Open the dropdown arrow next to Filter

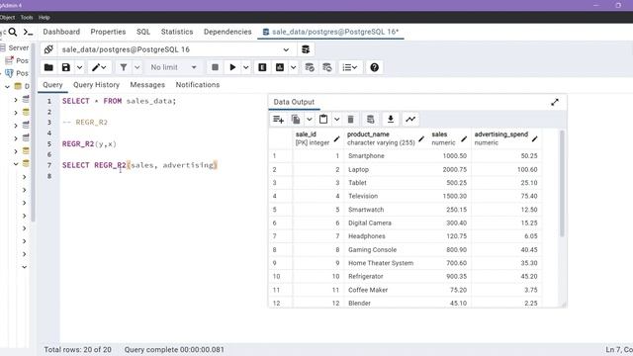tap(137, 67)
